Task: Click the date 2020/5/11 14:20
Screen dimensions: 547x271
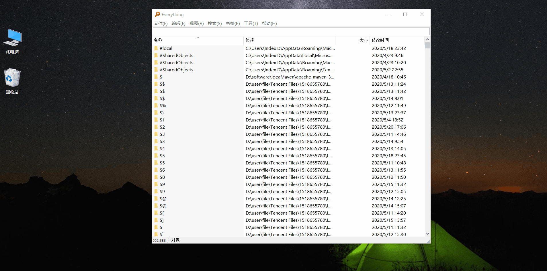Action: [389, 213]
